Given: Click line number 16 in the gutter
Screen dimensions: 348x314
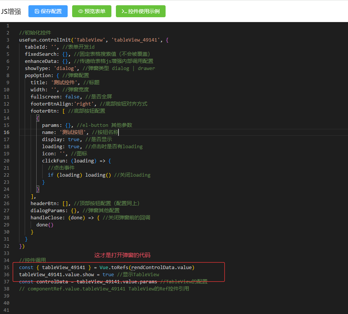Looking at the screenshot, I should click(x=6, y=132).
